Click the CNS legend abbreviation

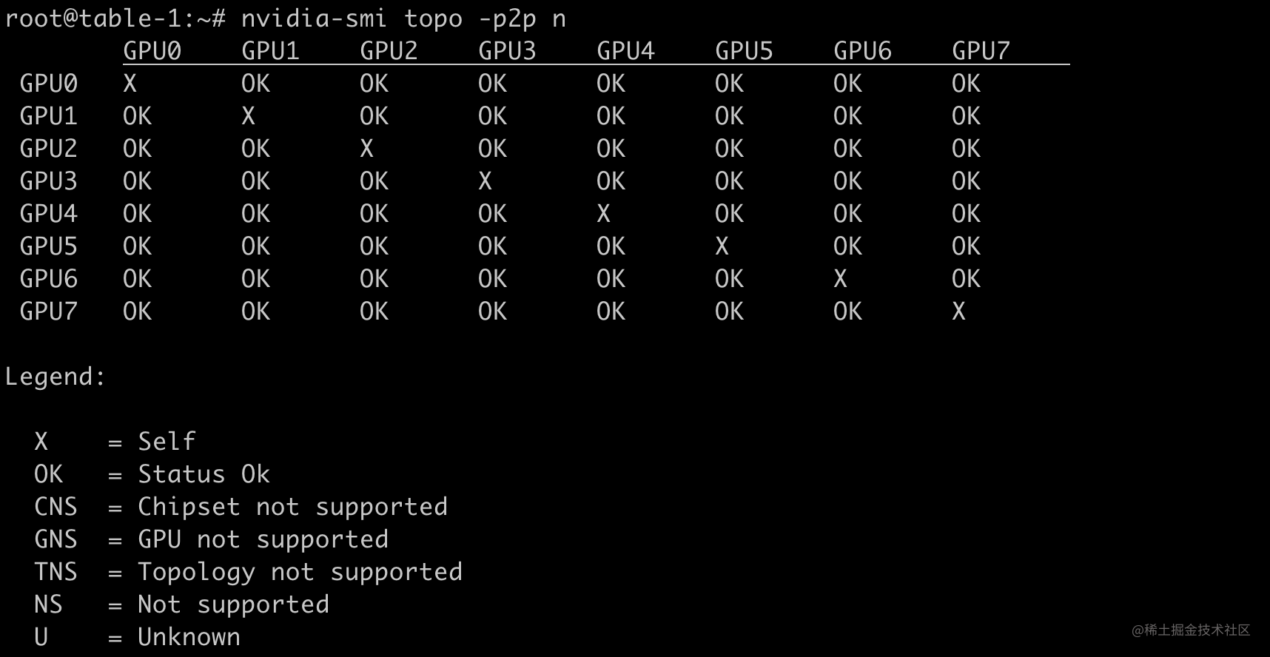point(56,507)
